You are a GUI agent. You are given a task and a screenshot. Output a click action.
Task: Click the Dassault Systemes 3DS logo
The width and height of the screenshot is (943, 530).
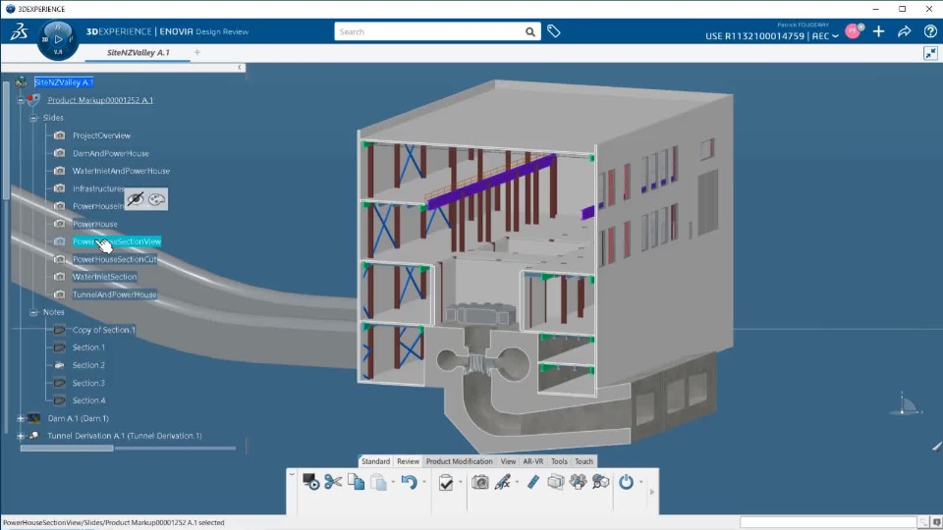(18, 31)
